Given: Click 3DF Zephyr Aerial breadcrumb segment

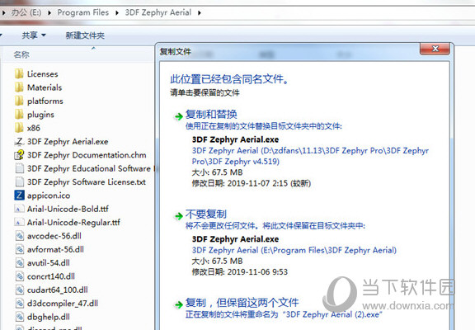Looking at the screenshot, I should click(158, 12).
